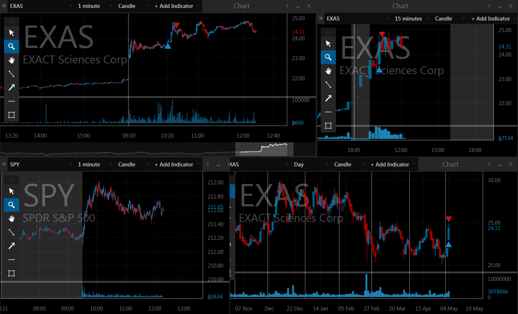This screenshot has width=518, height=314.
Task: Select zoom magnifier tool in EXAS 15 minutes chart
Action: click(328, 57)
